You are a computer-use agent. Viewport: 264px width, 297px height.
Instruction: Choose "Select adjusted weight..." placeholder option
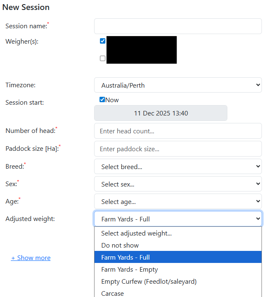tap(137, 233)
